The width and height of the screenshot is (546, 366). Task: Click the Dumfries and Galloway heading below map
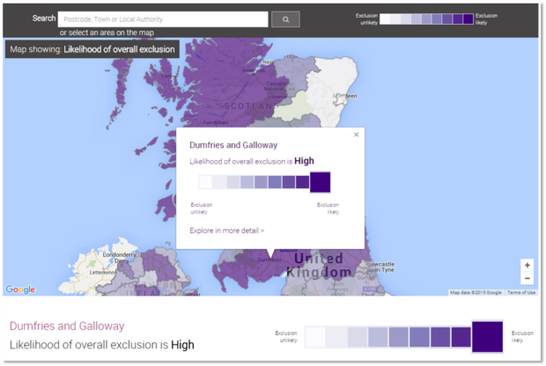click(x=67, y=326)
